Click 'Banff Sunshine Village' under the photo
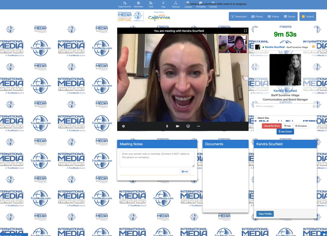This screenshot has width=327, height=236. (285, 95)
